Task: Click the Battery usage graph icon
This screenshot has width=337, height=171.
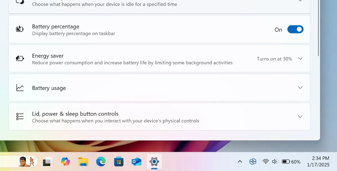Action: tap(20, 88)
